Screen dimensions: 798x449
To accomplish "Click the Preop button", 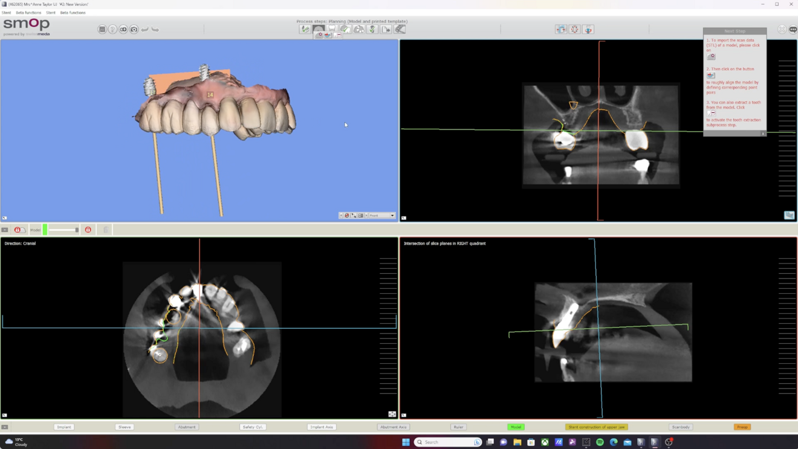I will tap(742, 427).
